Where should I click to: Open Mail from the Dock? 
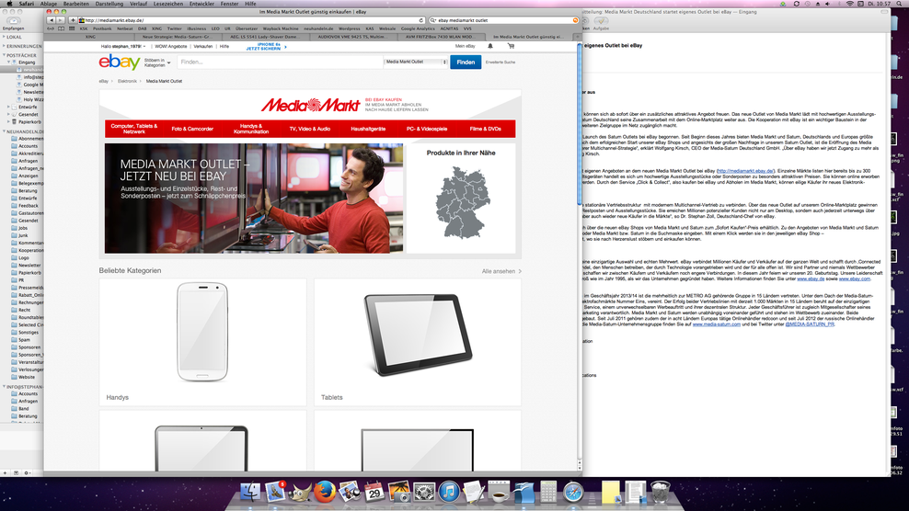coord(275,492)
